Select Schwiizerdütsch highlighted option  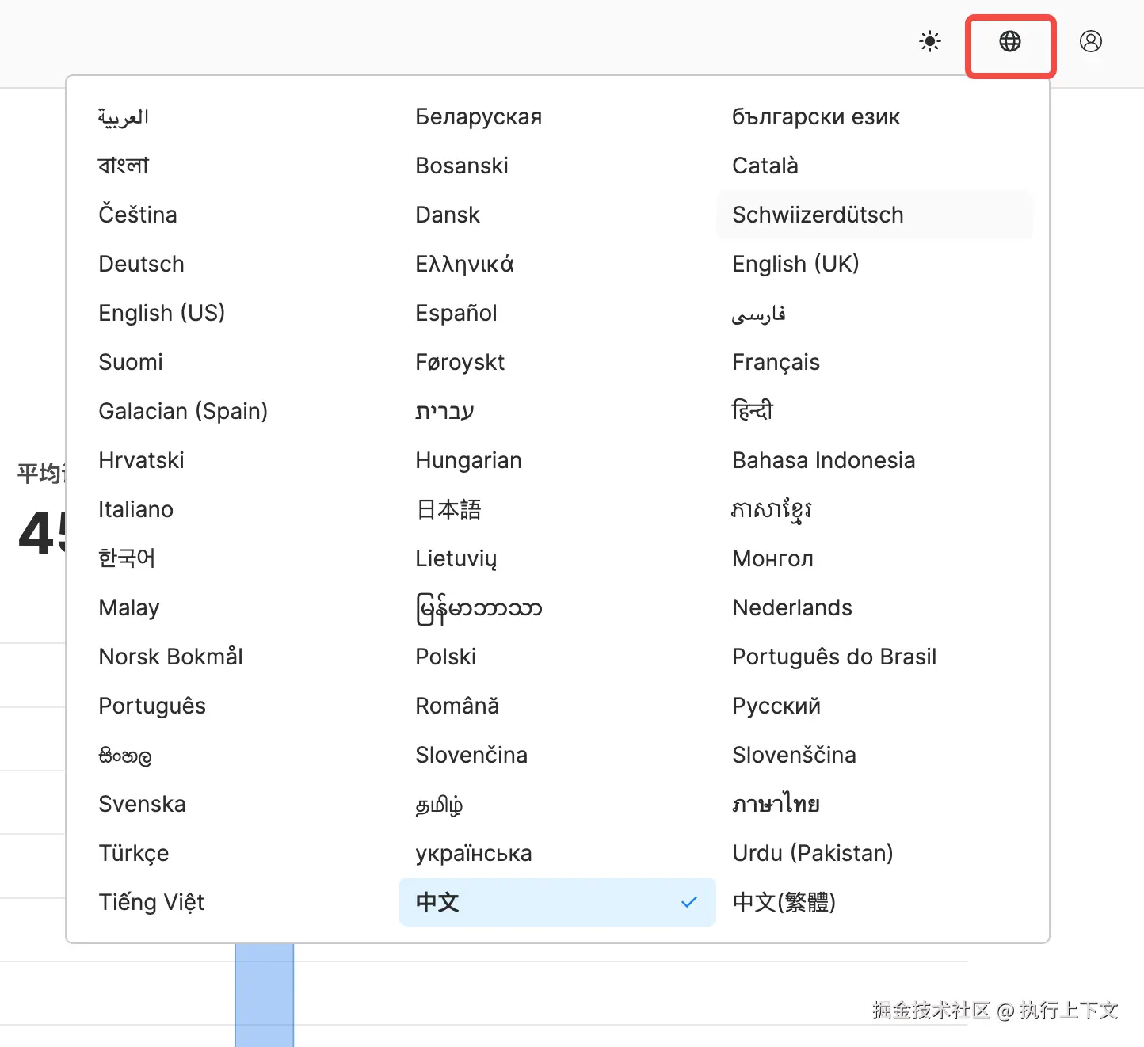pos(818,215)
